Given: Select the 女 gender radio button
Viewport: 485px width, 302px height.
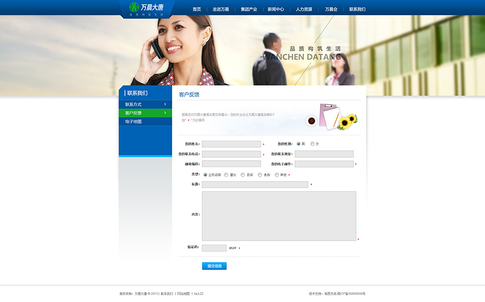Looking at the screenshot, I should pos(312,144).
